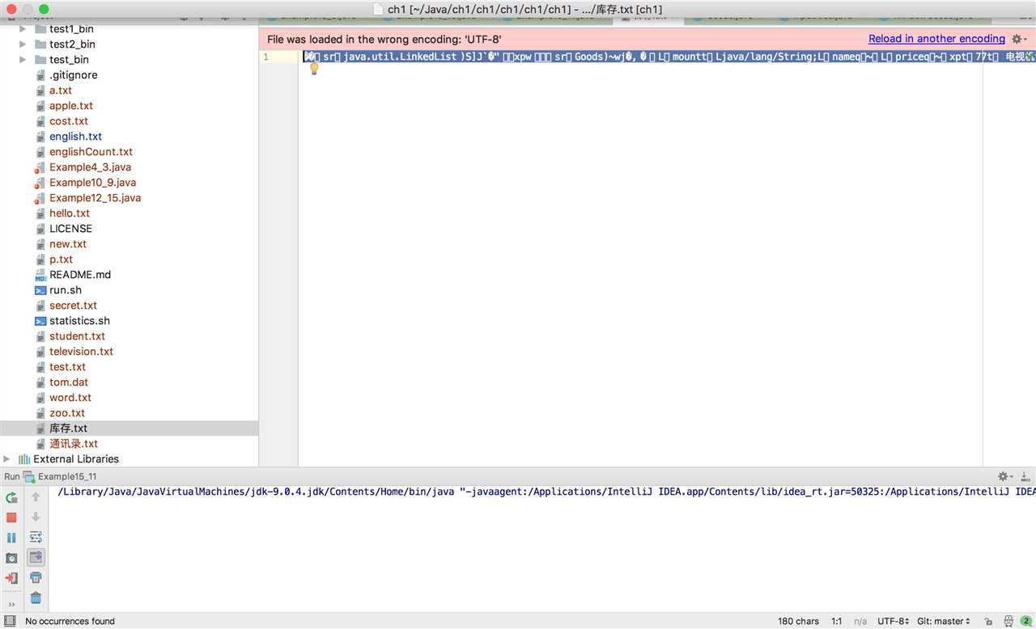Open a.txt file
Screen dimensions: 1036x629
point(61,91)
